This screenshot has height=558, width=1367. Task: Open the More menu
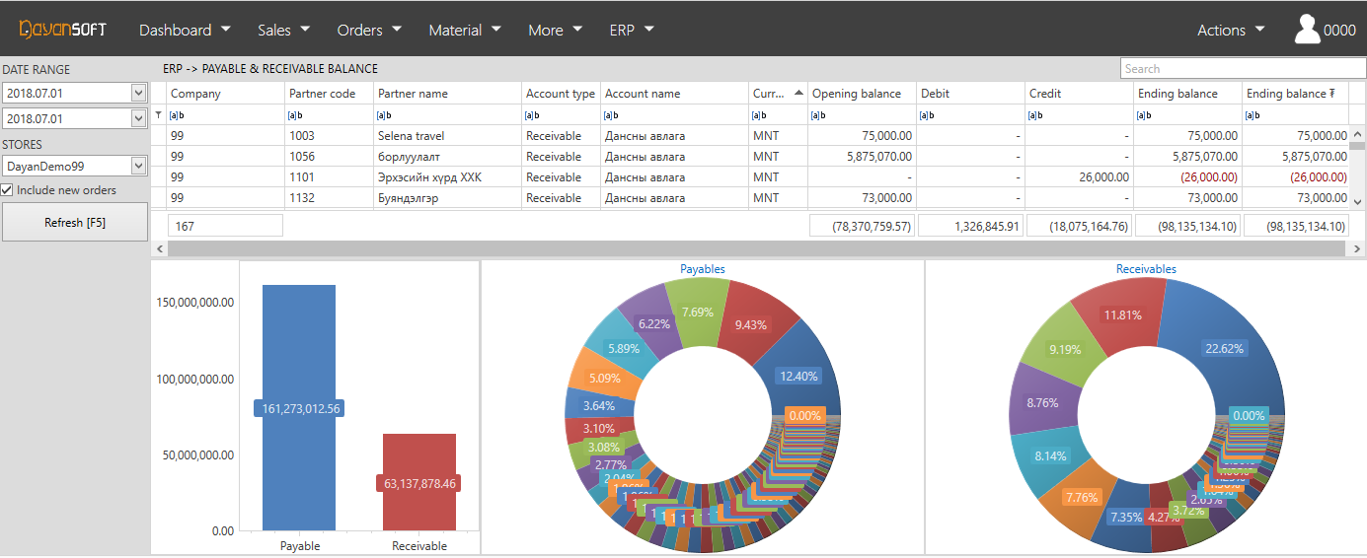(x=555, y=30)
